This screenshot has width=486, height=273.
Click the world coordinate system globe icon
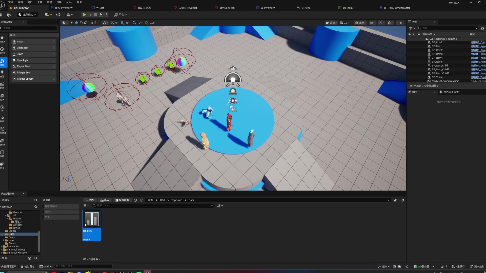(x=92, y=23)
